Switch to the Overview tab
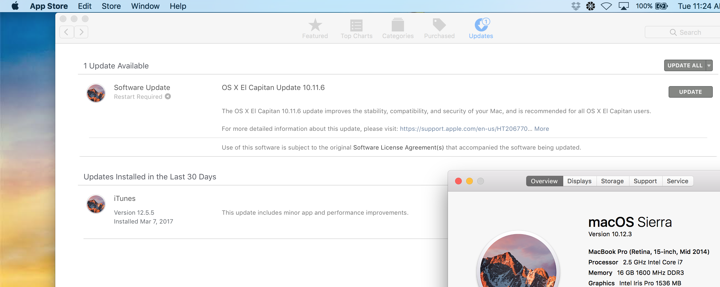The image size is (720, 287). 544,181
